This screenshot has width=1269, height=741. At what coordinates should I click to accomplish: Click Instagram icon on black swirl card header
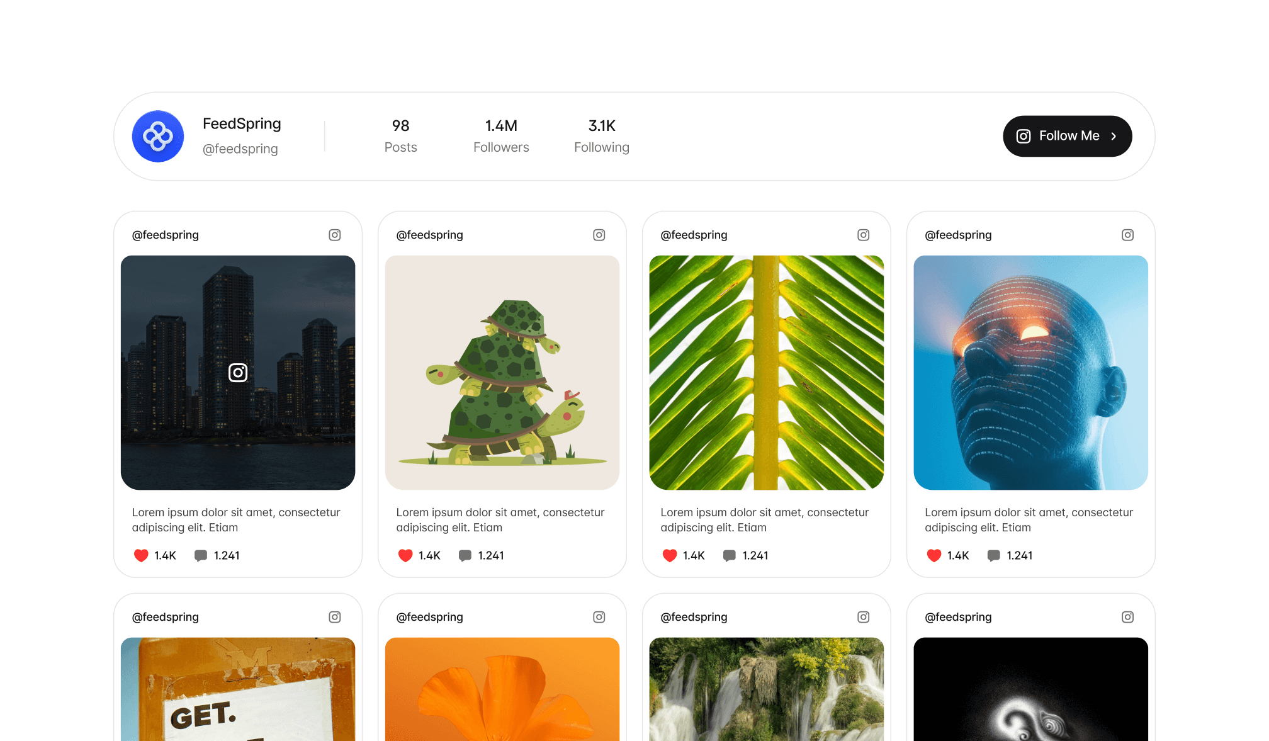click(1128, 617)
